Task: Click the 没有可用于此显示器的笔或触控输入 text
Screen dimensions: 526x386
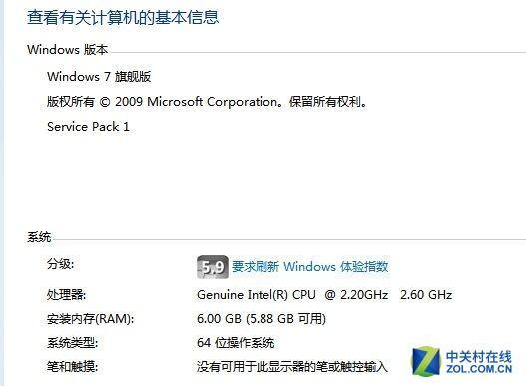Action: pos(292,366)
